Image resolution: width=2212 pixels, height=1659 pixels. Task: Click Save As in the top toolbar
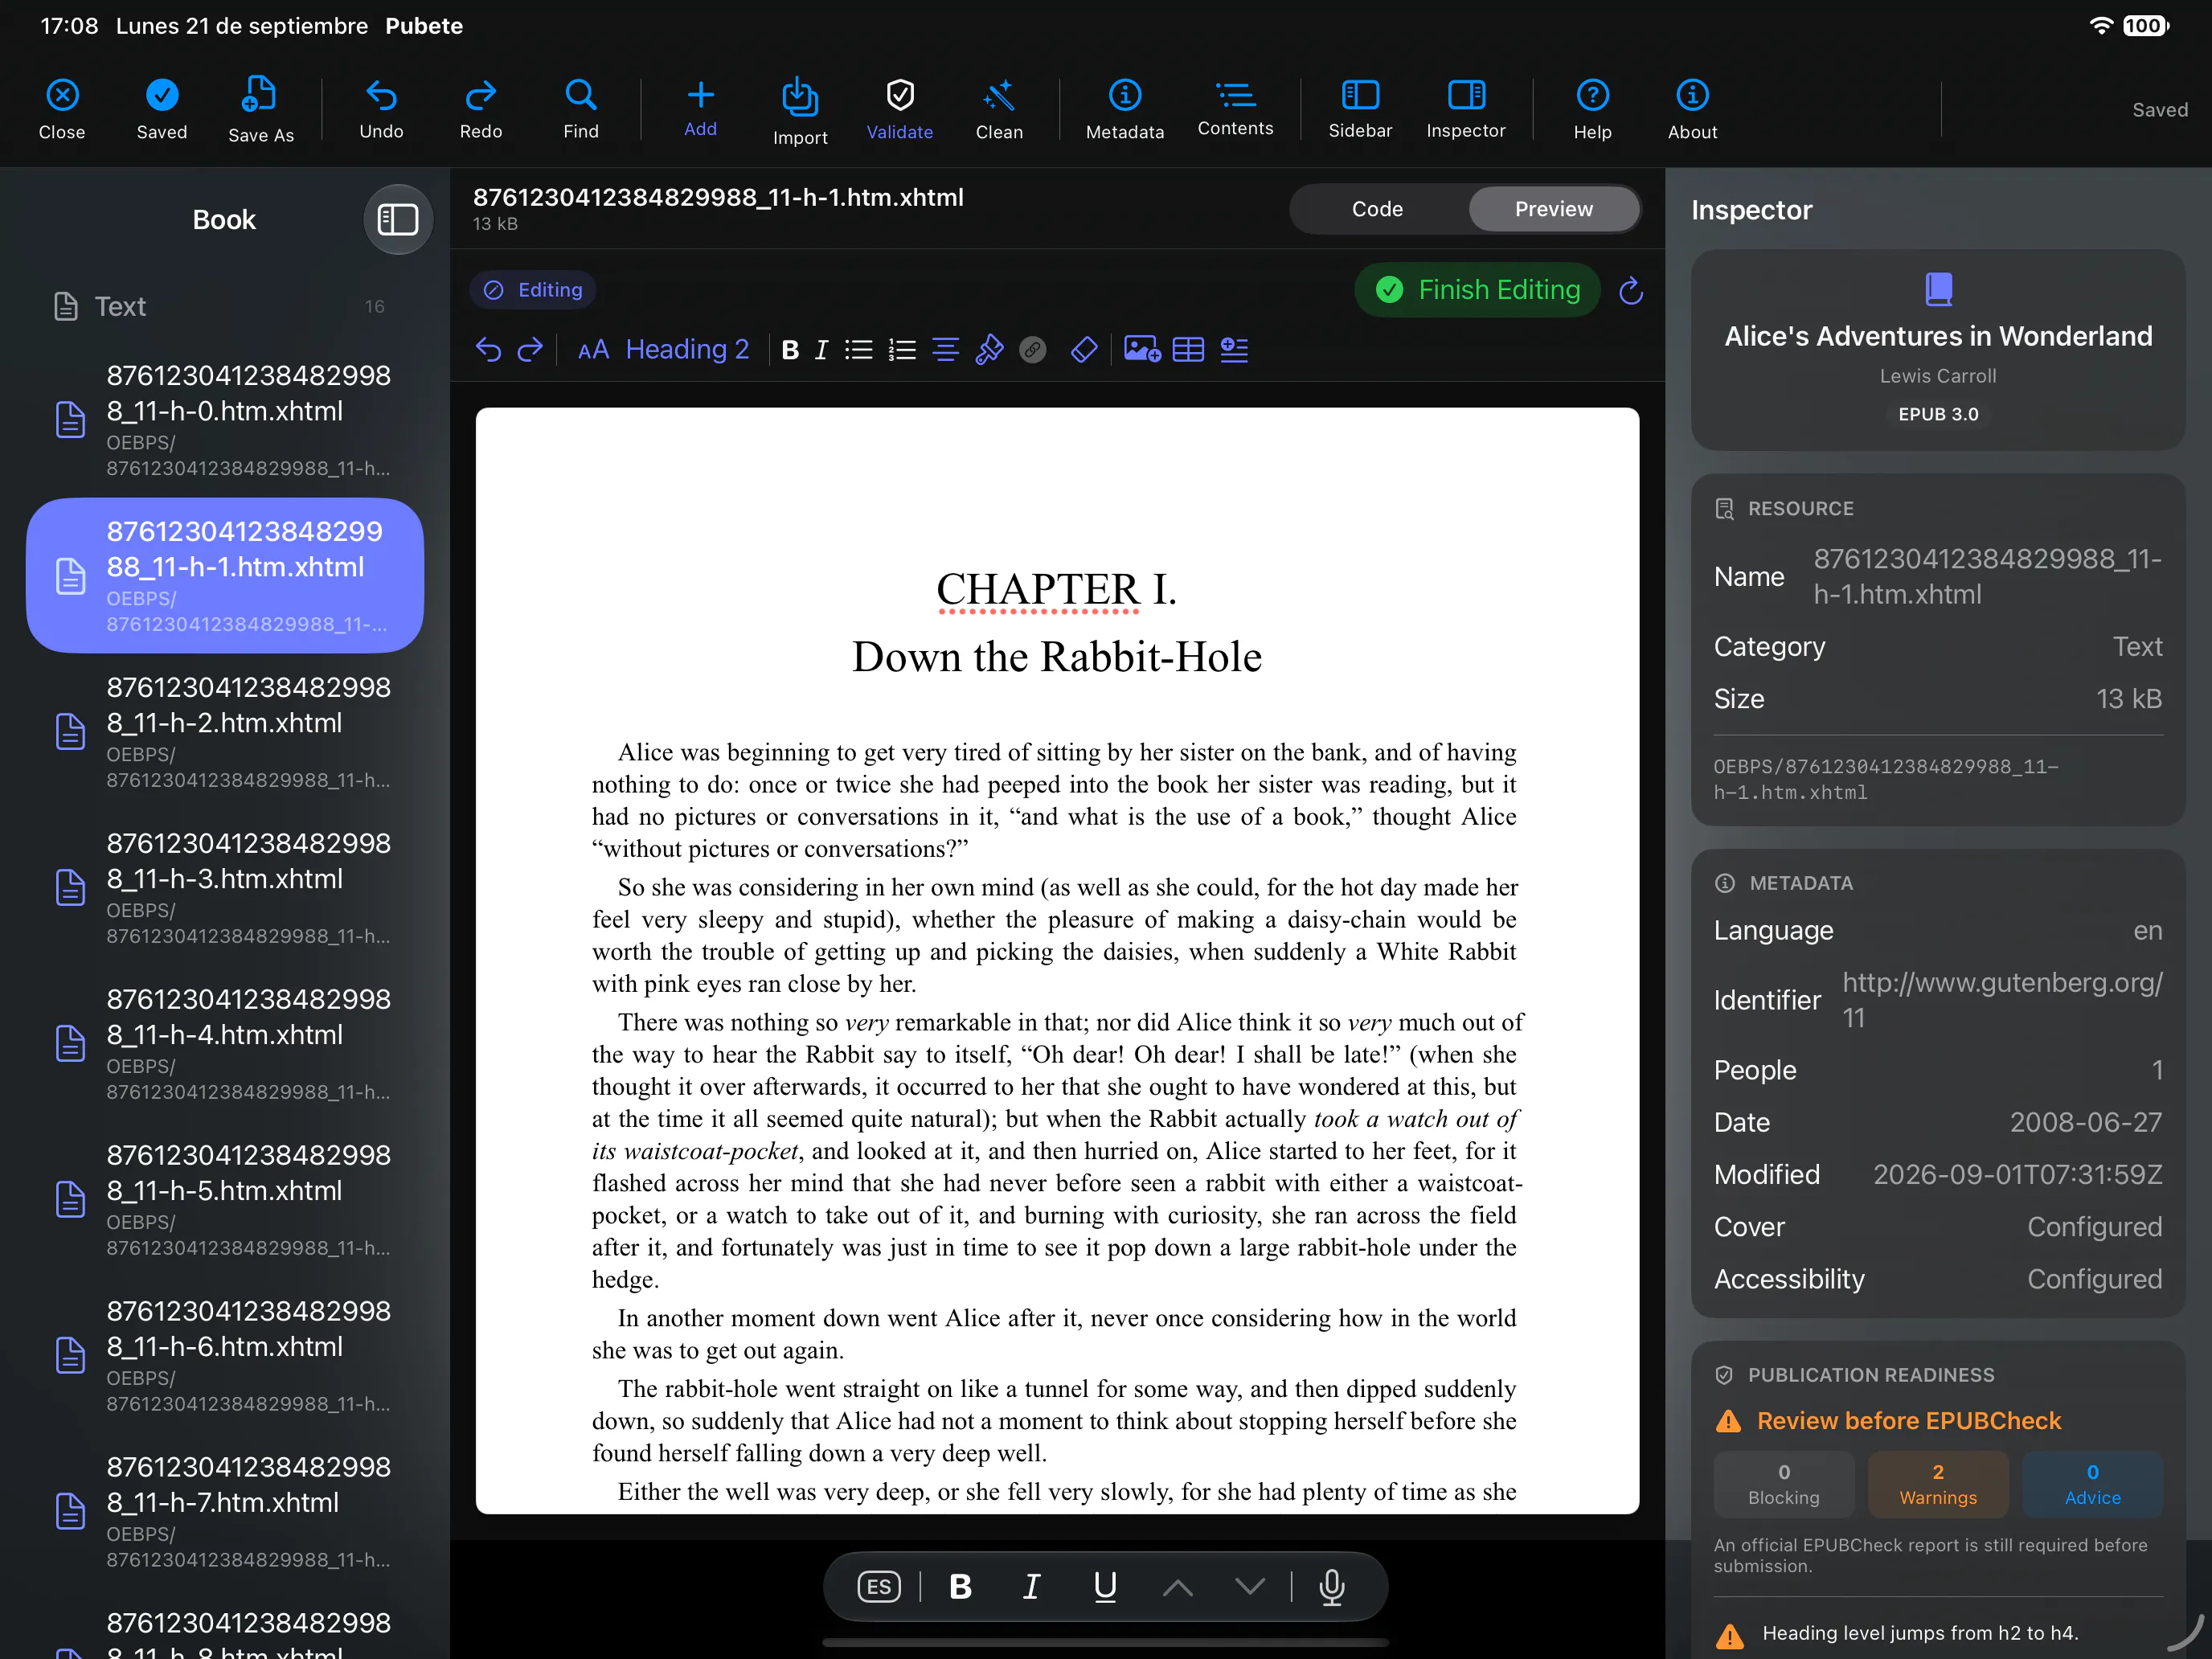pos(260,110)
